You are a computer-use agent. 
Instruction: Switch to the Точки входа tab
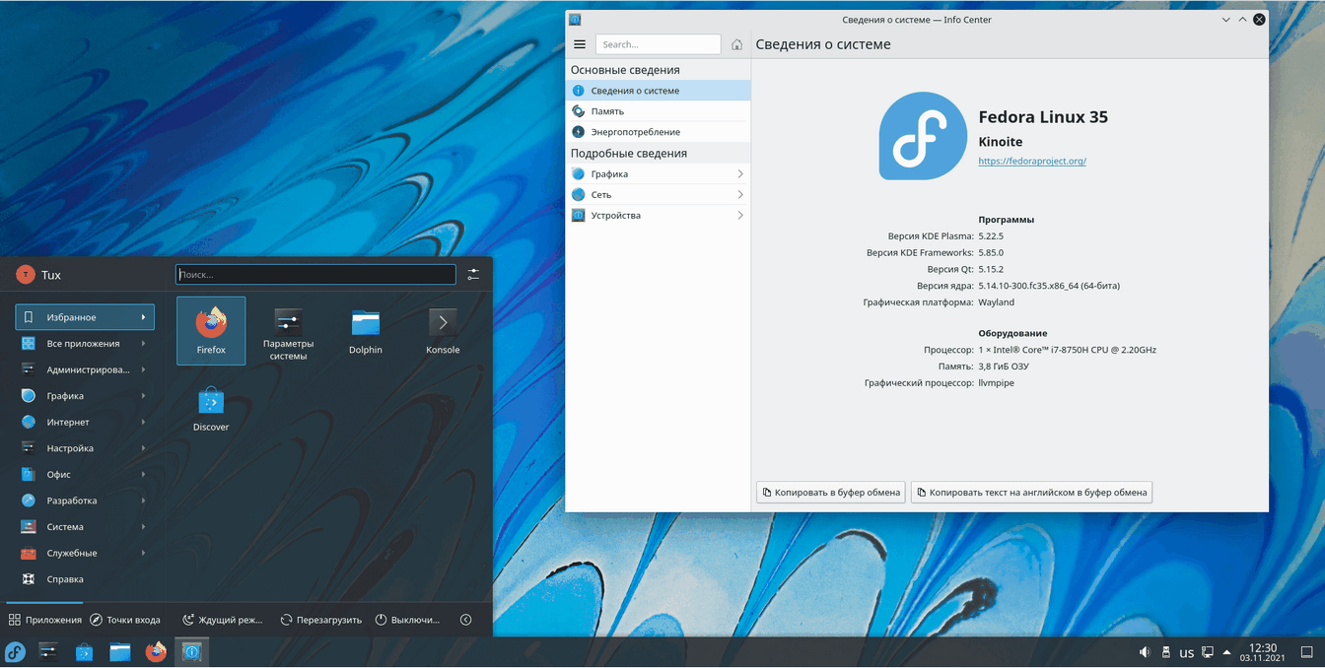pyautogui.click(x=125, y=620)
